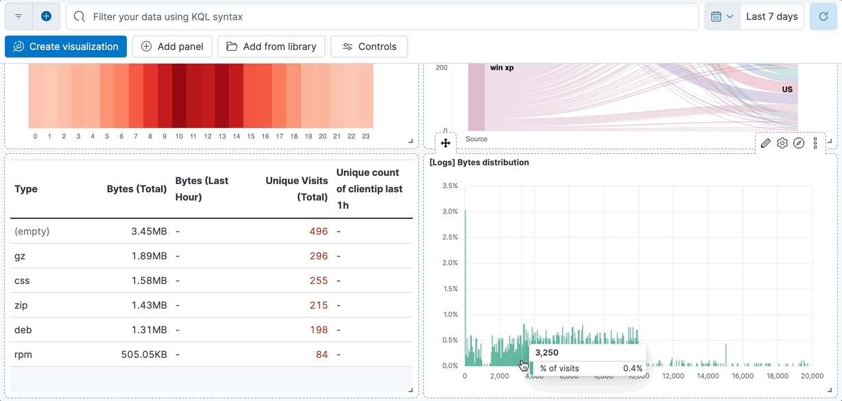The width and height of the screenshot is (842, 401).
Task: Click the refresh icon beside Last 7 days
Action: coord(823,16)
